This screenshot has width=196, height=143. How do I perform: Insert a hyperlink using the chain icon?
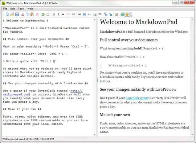coord(79,15)
